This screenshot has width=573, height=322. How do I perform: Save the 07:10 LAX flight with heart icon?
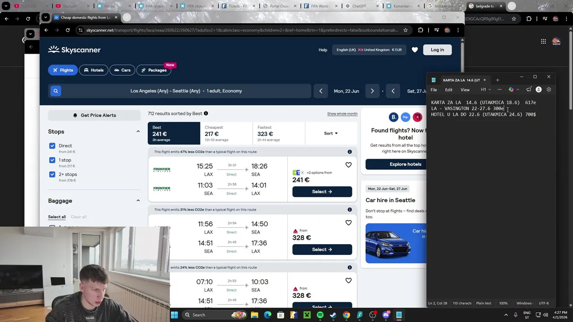coord(348,280)
